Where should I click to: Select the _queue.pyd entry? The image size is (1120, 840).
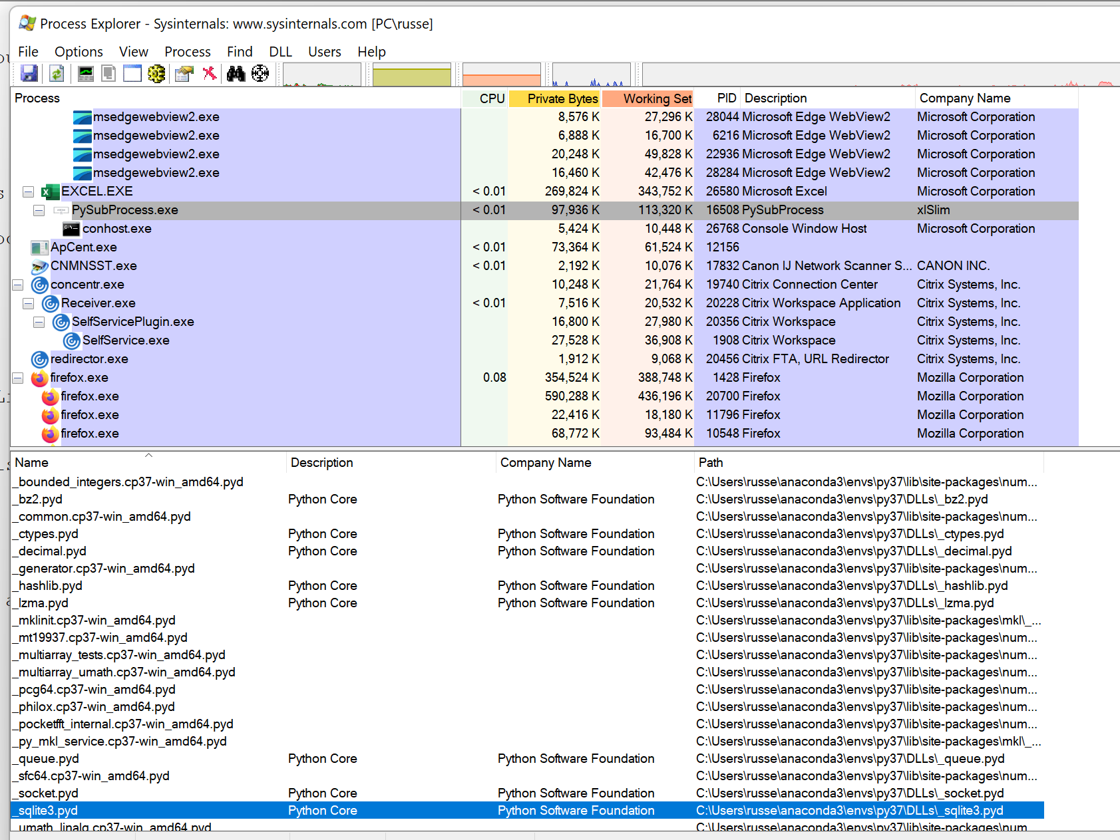coord(527,759)
